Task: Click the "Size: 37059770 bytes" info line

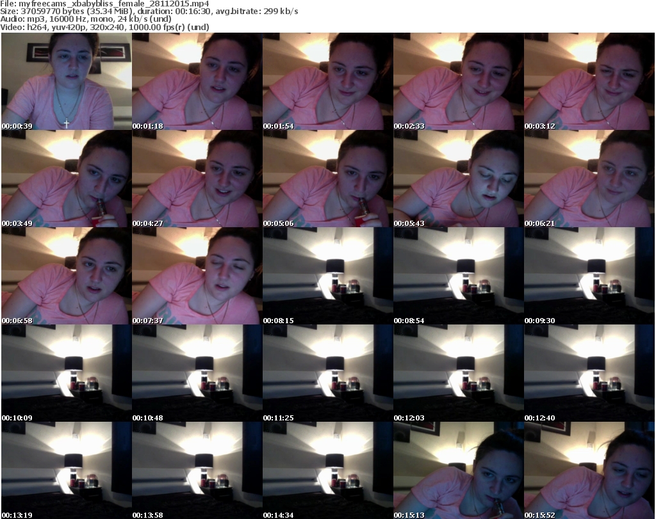Action: click(149, 12)
